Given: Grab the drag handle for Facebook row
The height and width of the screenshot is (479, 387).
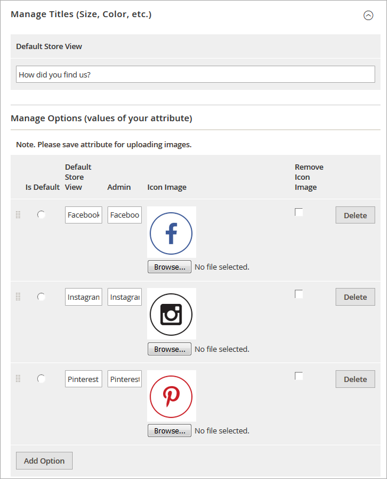Looking at the screenshot, I should point(18,215).
